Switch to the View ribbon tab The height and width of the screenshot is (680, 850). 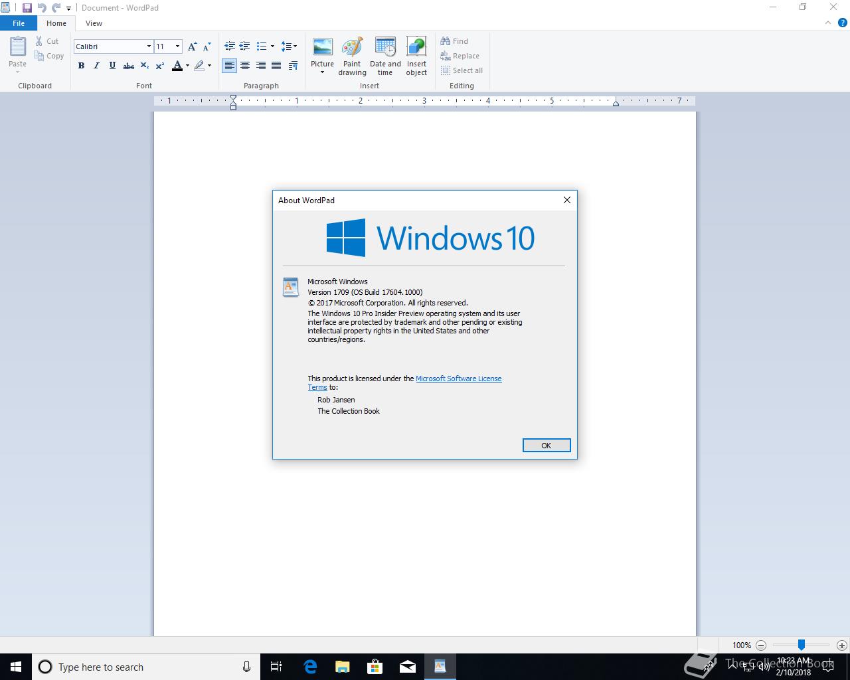[x=94, y=23]
